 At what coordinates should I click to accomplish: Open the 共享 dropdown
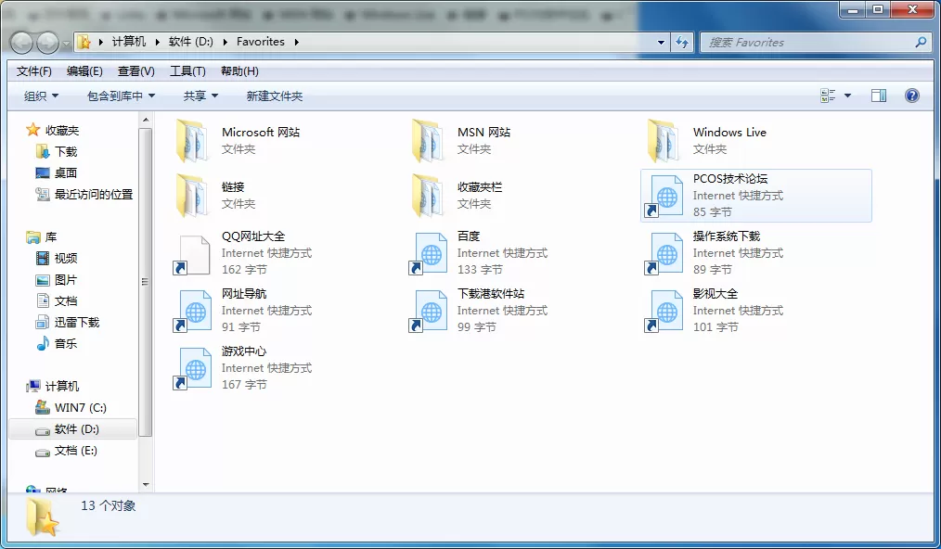click(200, 96)
